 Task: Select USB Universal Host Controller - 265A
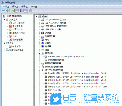(x=77, y=80)
